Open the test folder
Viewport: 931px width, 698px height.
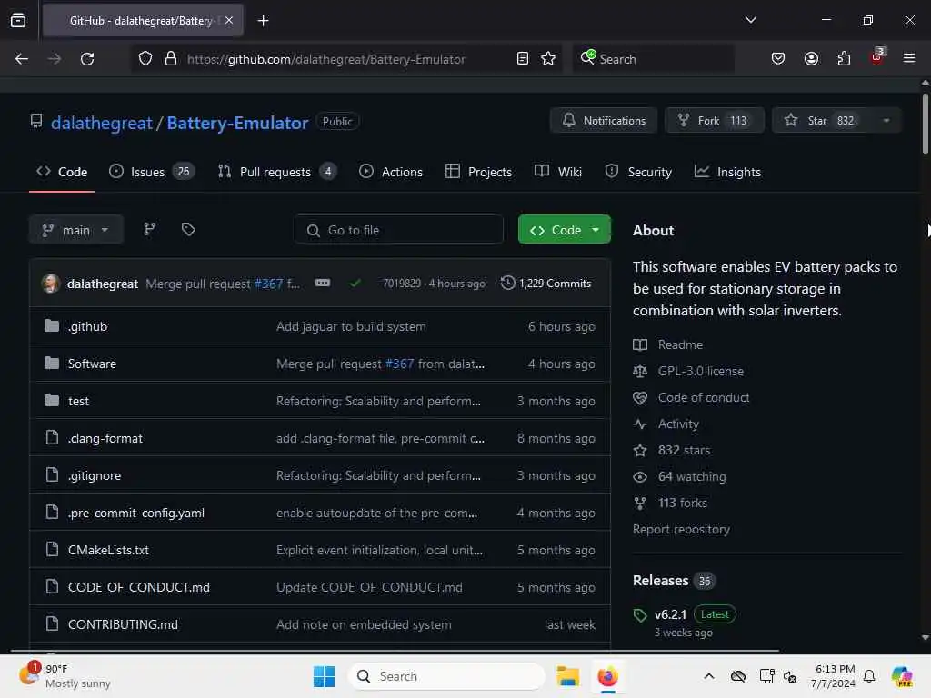point(78,401)
